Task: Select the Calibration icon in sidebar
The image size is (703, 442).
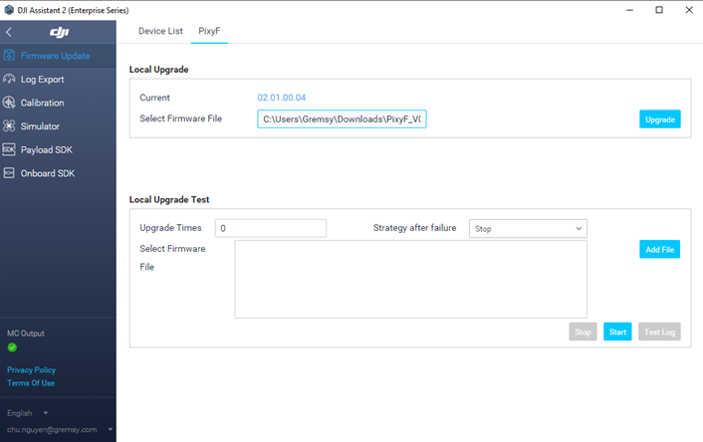Action: pos(9,103)
